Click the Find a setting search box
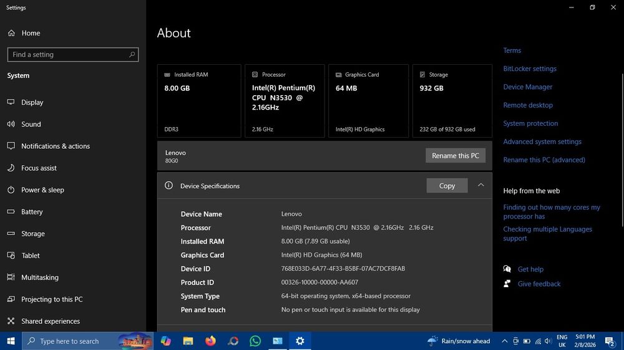Viewport: 624px width, 350px height. tap(73, 54)
